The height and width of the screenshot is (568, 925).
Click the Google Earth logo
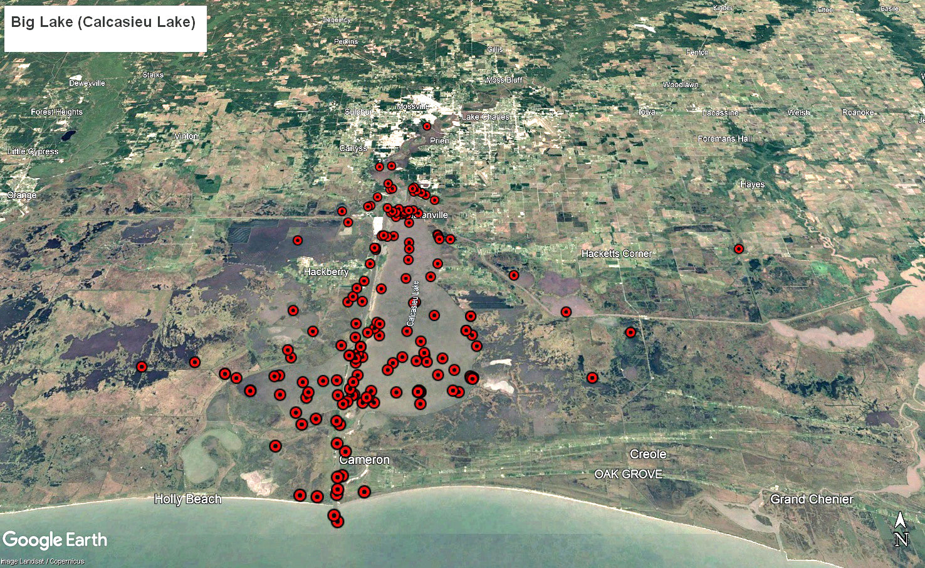pyautogui.click(x=55, y=540)
